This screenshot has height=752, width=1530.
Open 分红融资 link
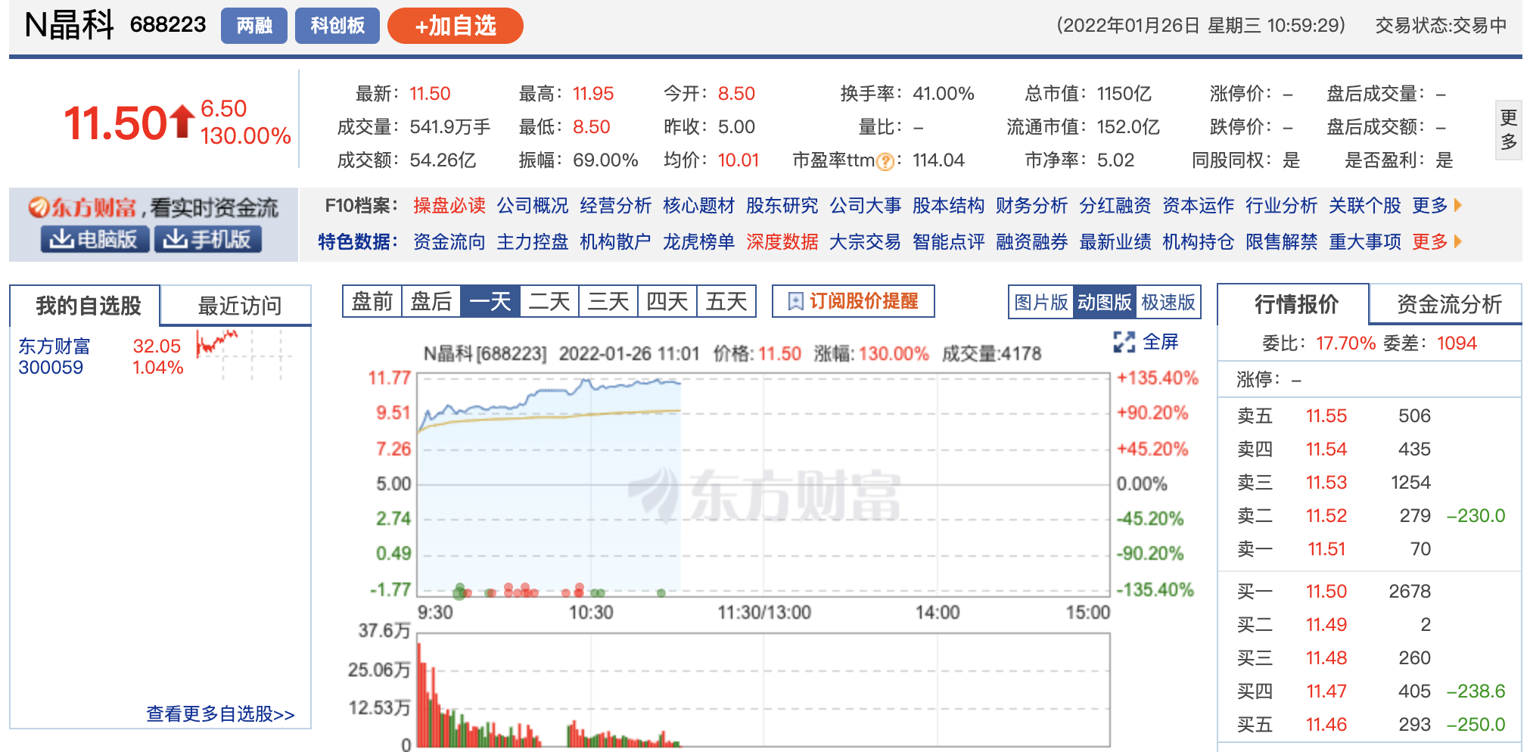(1115, 205)
